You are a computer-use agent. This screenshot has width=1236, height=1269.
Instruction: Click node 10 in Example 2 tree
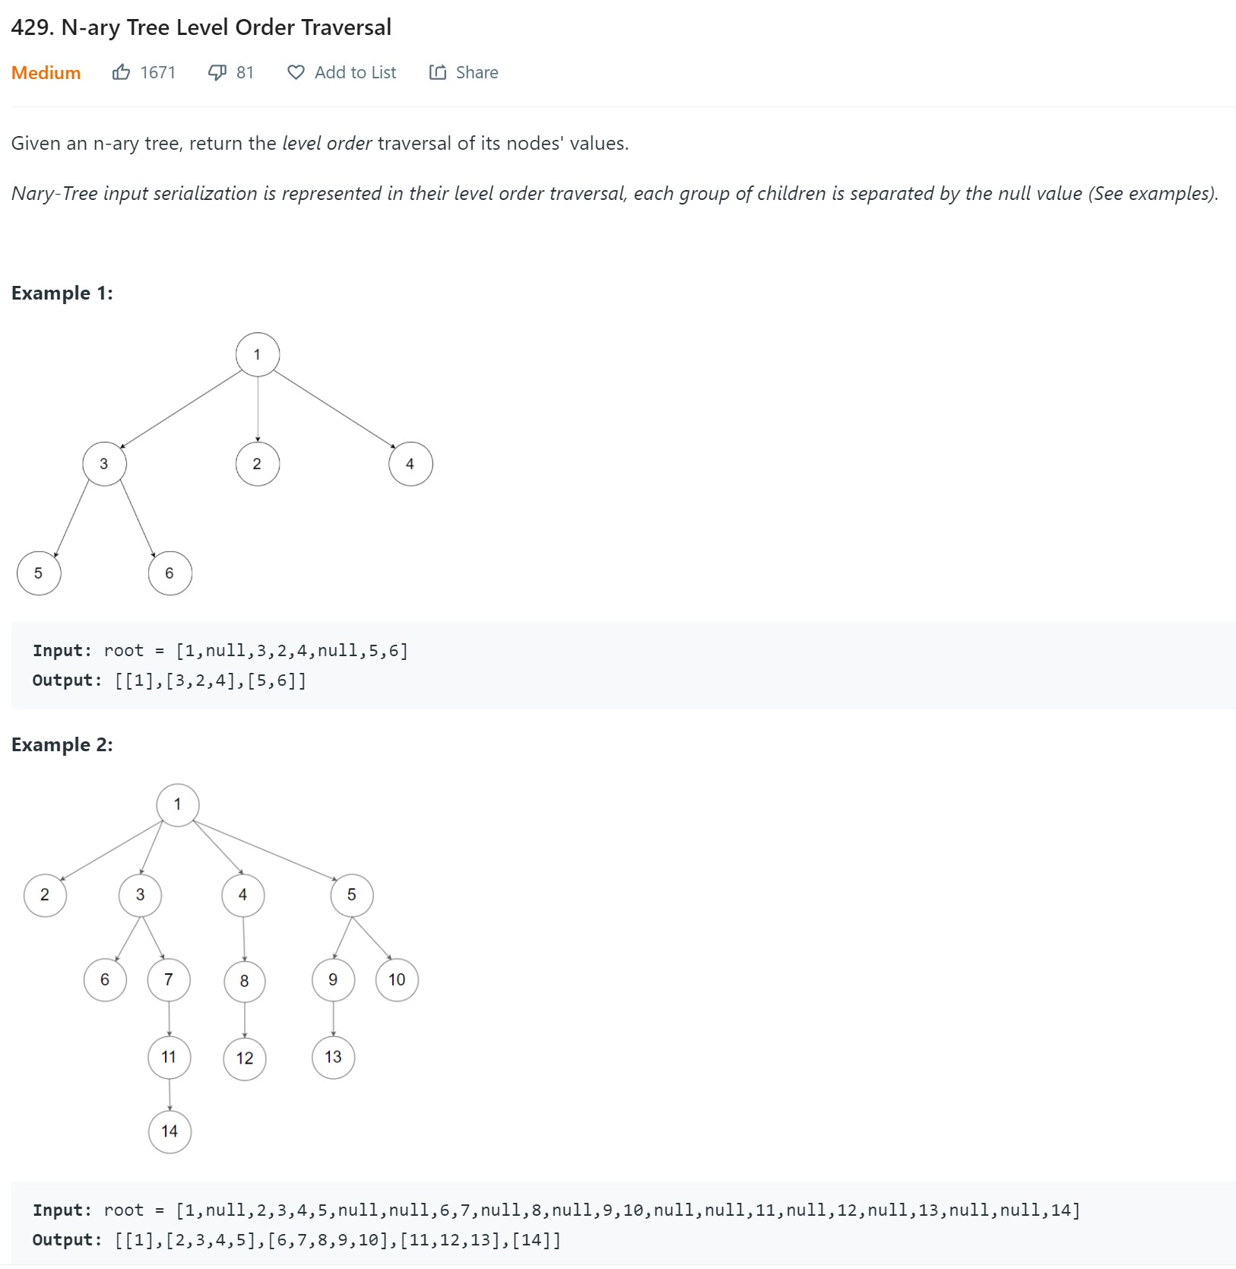[397, 980]
